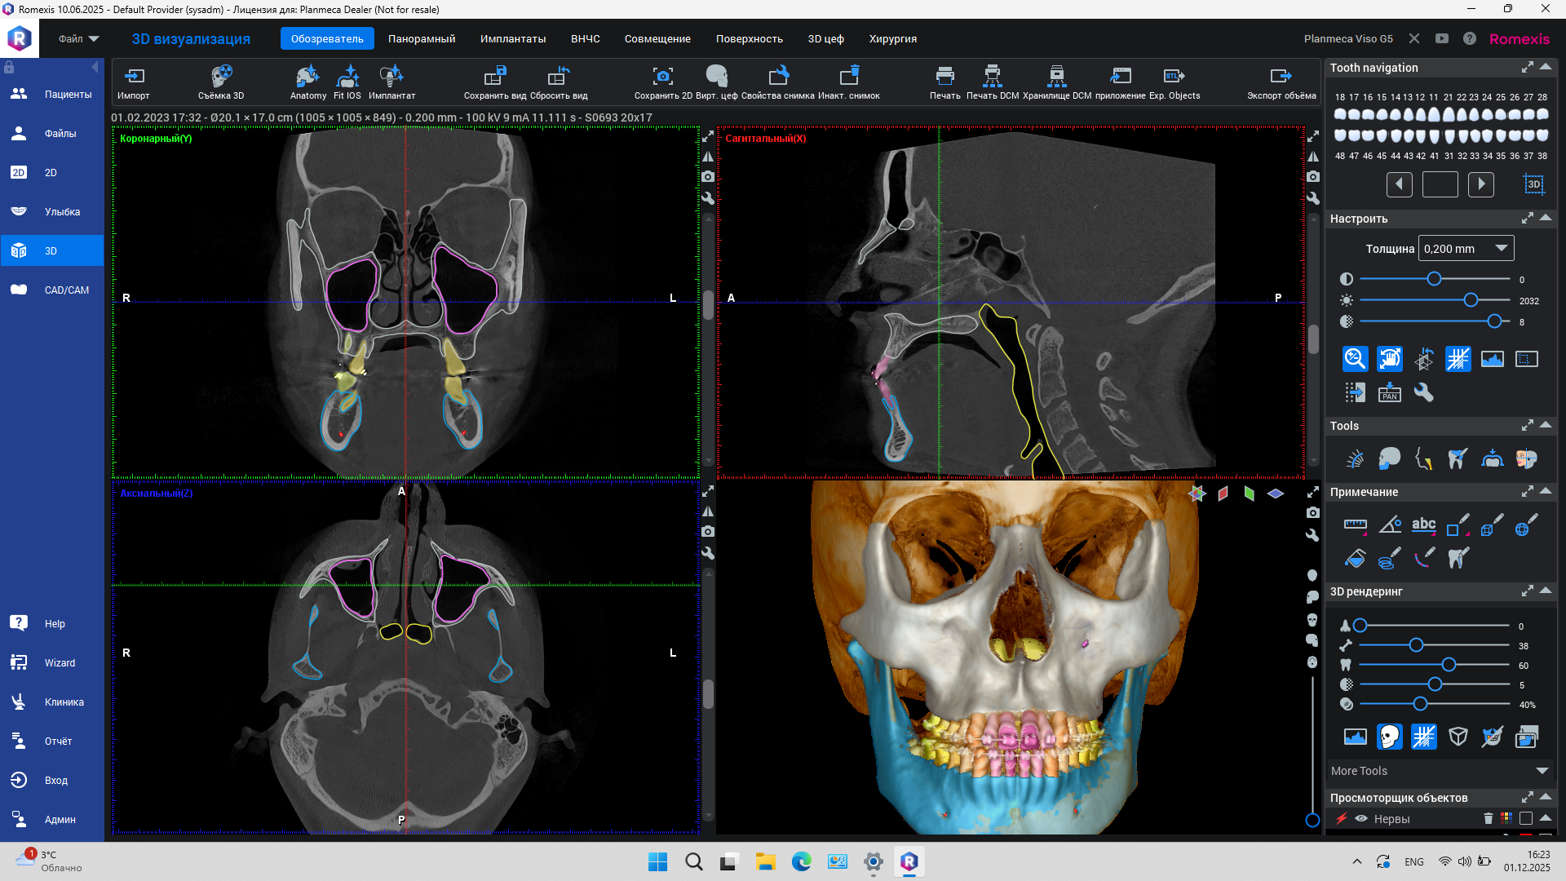Click the Anatomy tool icon
This screenshot has height=881, width=1566.
click(x=307, y=77)
